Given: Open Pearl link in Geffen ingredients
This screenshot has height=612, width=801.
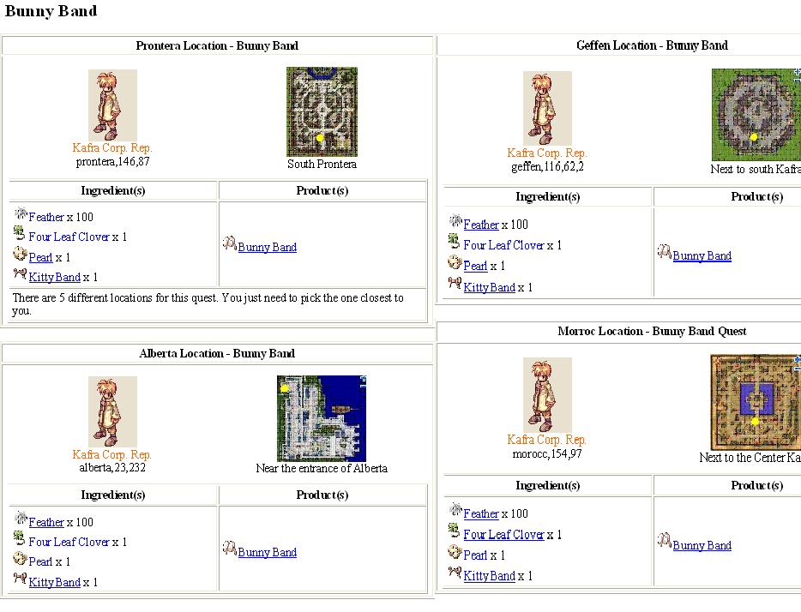Looking at the screenshot, I should (475, 266).
